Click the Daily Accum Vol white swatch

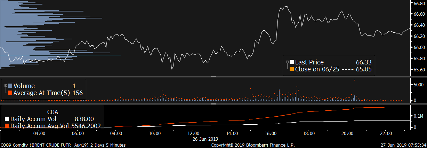point(8,119)
